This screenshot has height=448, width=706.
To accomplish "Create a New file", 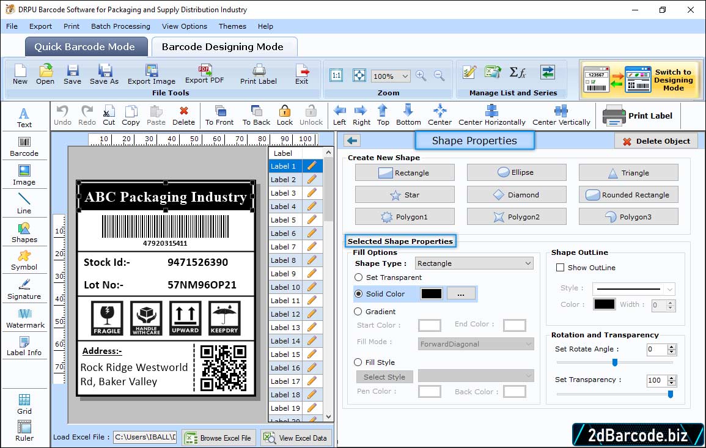I will pyautogui.click(x=20, y=75).
